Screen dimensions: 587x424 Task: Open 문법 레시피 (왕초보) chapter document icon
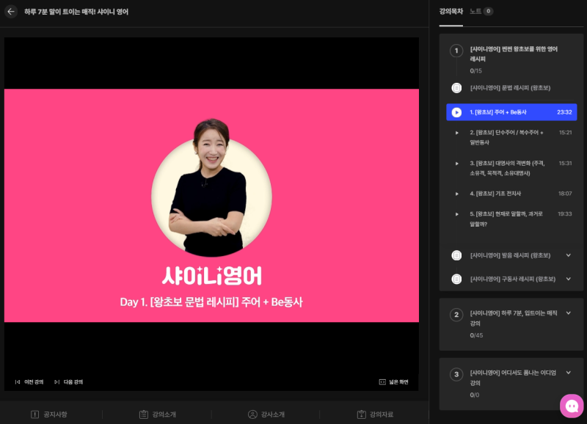(456, 88)
